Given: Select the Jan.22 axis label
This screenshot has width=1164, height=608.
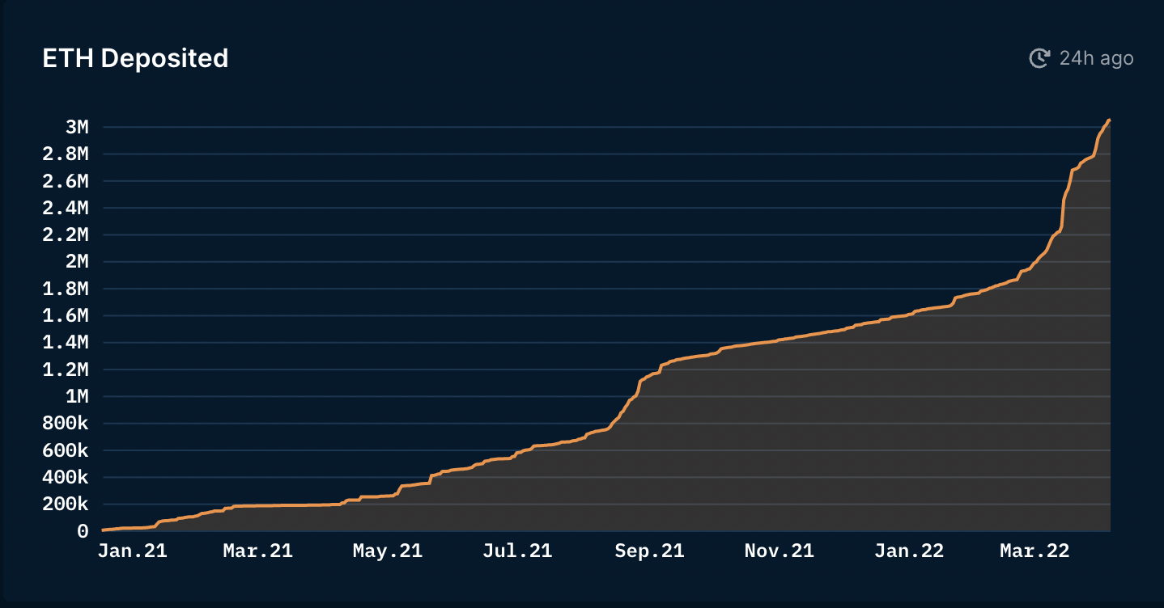Looking at the screenshot, I should (909, 551).
